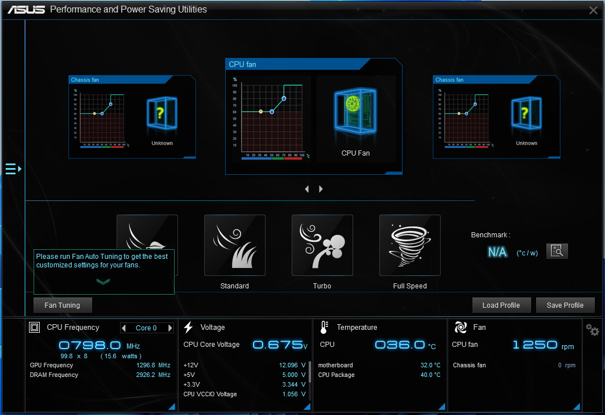Click the motherboard 32.0 °C row

[379, 365]
